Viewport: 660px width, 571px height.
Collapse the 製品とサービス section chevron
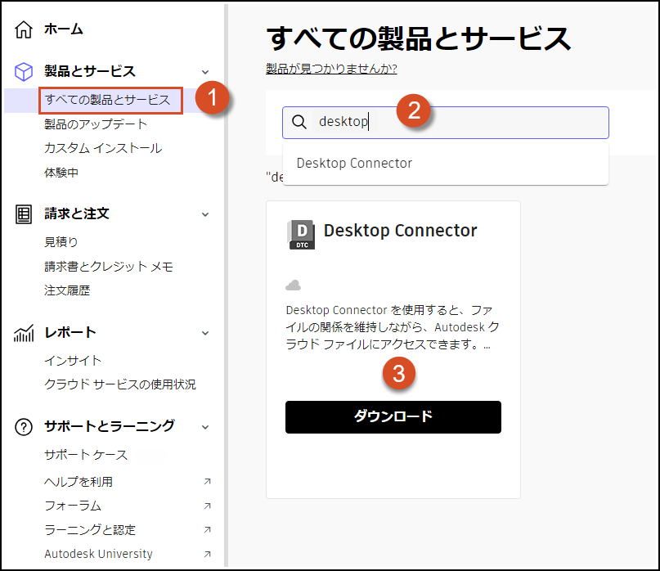[205, 72]
